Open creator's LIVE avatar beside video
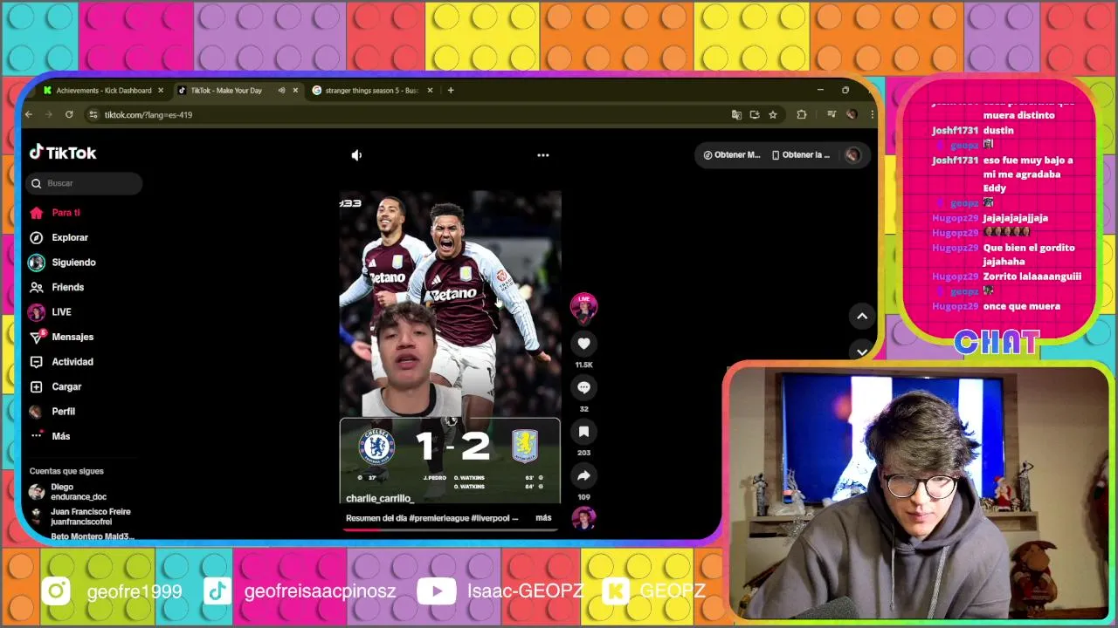 coord(583,306)
